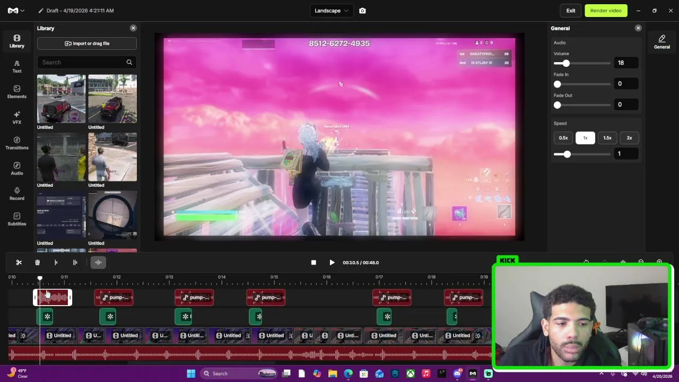This screenshot has height=382, width=679.
Task: Open the Subtitles panel
Action: pyautogui.click(x=17, y=220)
